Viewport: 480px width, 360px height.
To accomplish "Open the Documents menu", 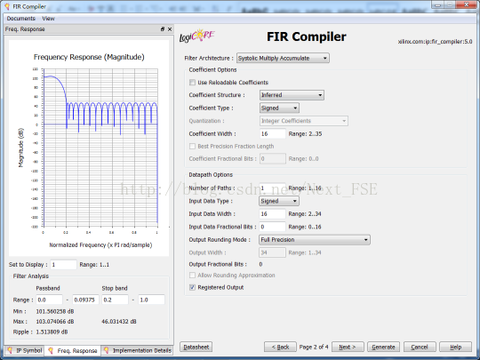I will [x=20, y=19].
